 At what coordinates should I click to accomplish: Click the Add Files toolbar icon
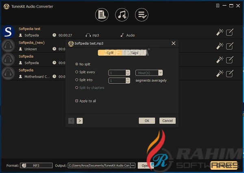[x=102, y=15]
